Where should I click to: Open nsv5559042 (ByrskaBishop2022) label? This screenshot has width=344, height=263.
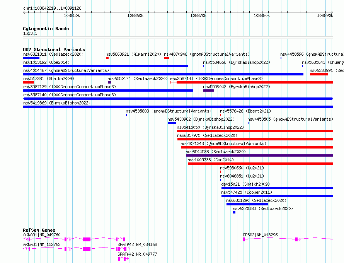[237, 87]
